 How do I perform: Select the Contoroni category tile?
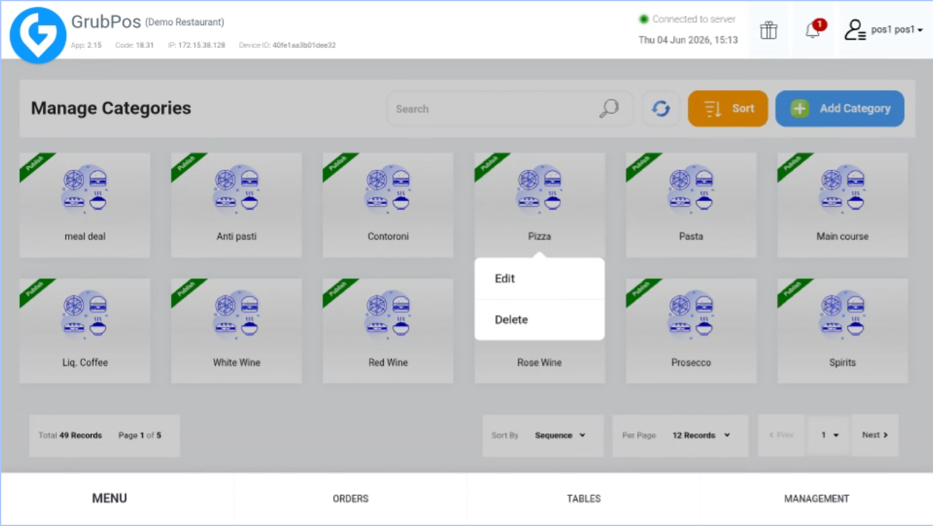click(388, 205)
